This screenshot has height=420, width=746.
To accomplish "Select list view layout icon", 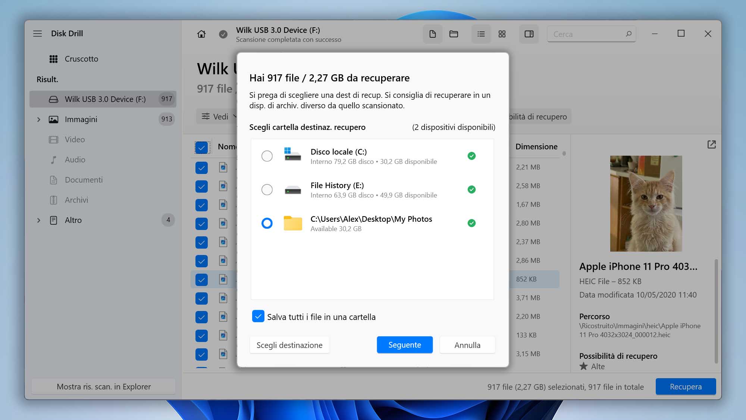I will pos(481,34).
